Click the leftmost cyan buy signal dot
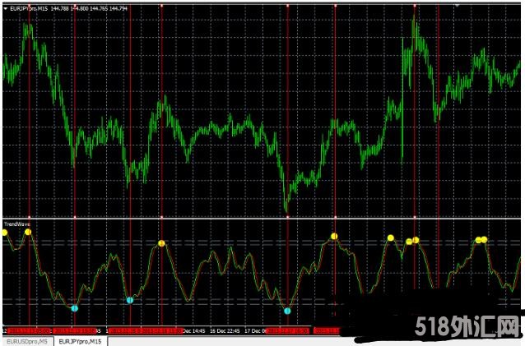The image size is (525, 346). [x=74, y=308]
